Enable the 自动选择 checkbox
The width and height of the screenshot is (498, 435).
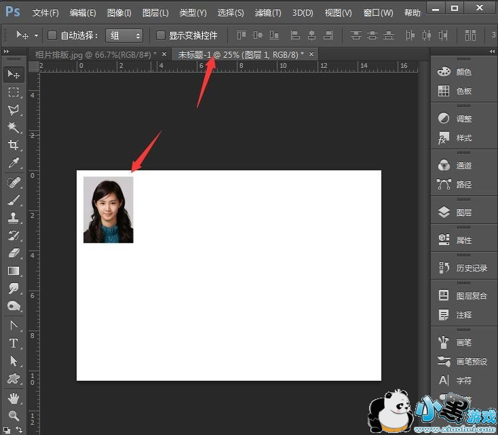[x=52, y=35]
